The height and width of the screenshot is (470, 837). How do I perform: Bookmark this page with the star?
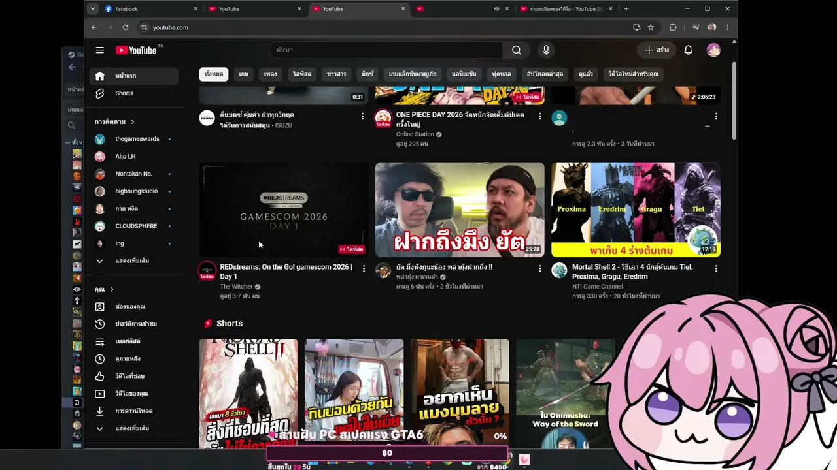coord(651,27)
